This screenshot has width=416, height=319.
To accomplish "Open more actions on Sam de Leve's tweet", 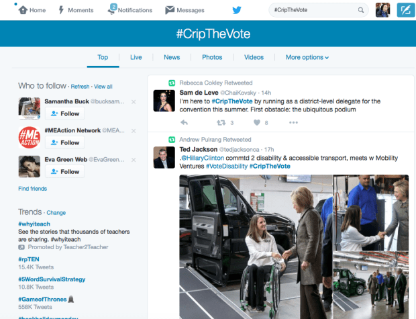I will click(293, 122).
